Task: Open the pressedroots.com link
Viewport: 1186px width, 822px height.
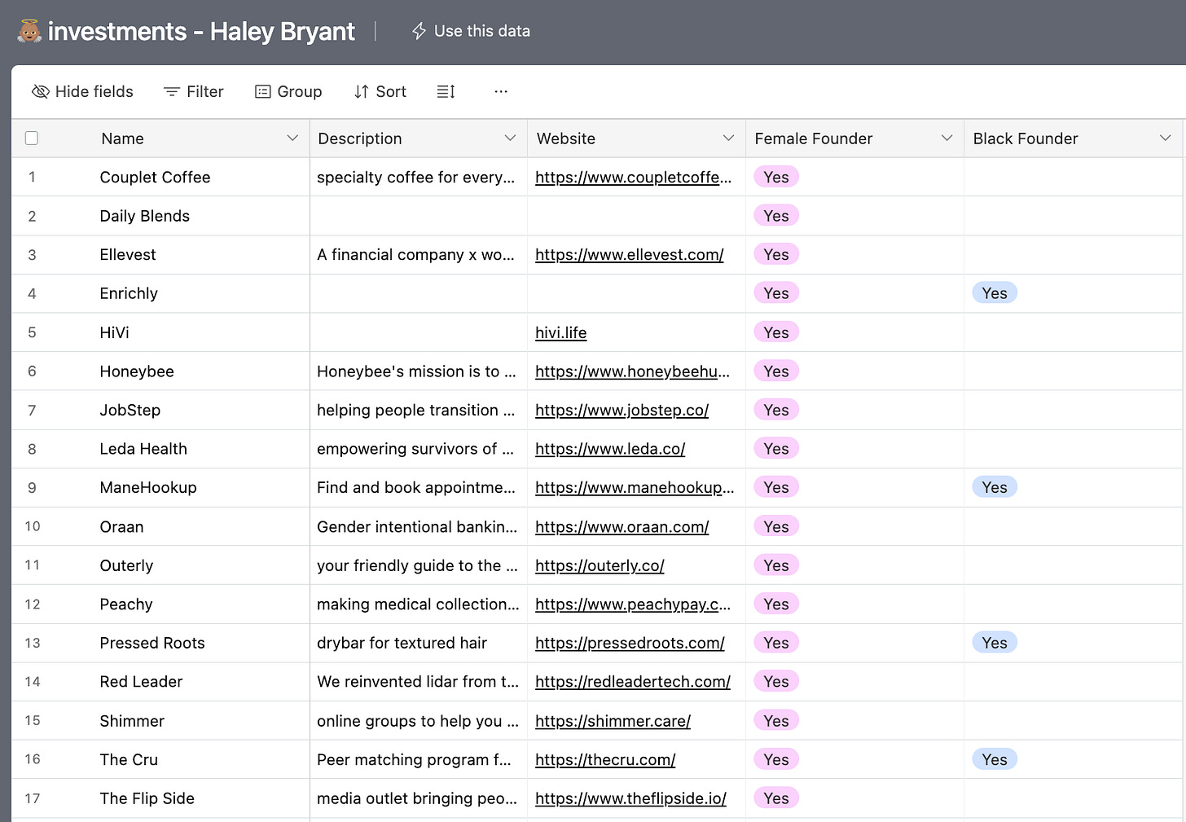Action: pyautogui.click(x=630, y=643)
